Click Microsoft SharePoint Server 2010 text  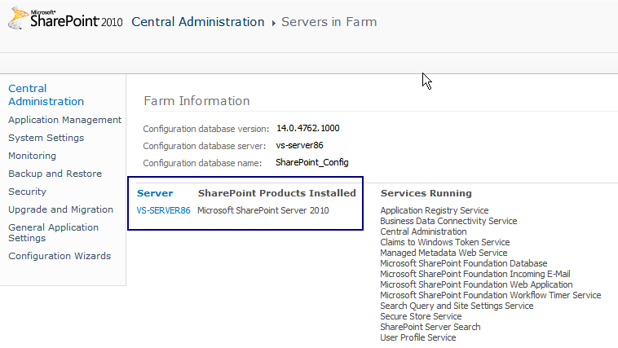coord(263,210)
